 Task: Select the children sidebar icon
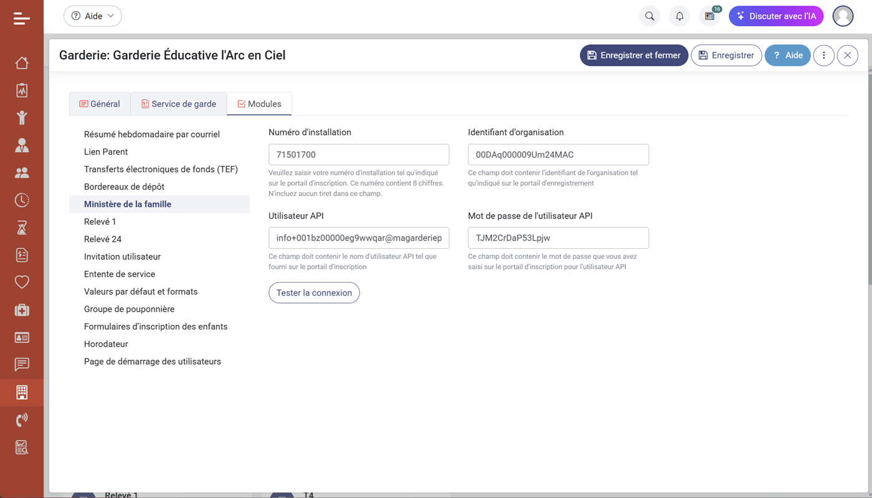click(22, 118)
